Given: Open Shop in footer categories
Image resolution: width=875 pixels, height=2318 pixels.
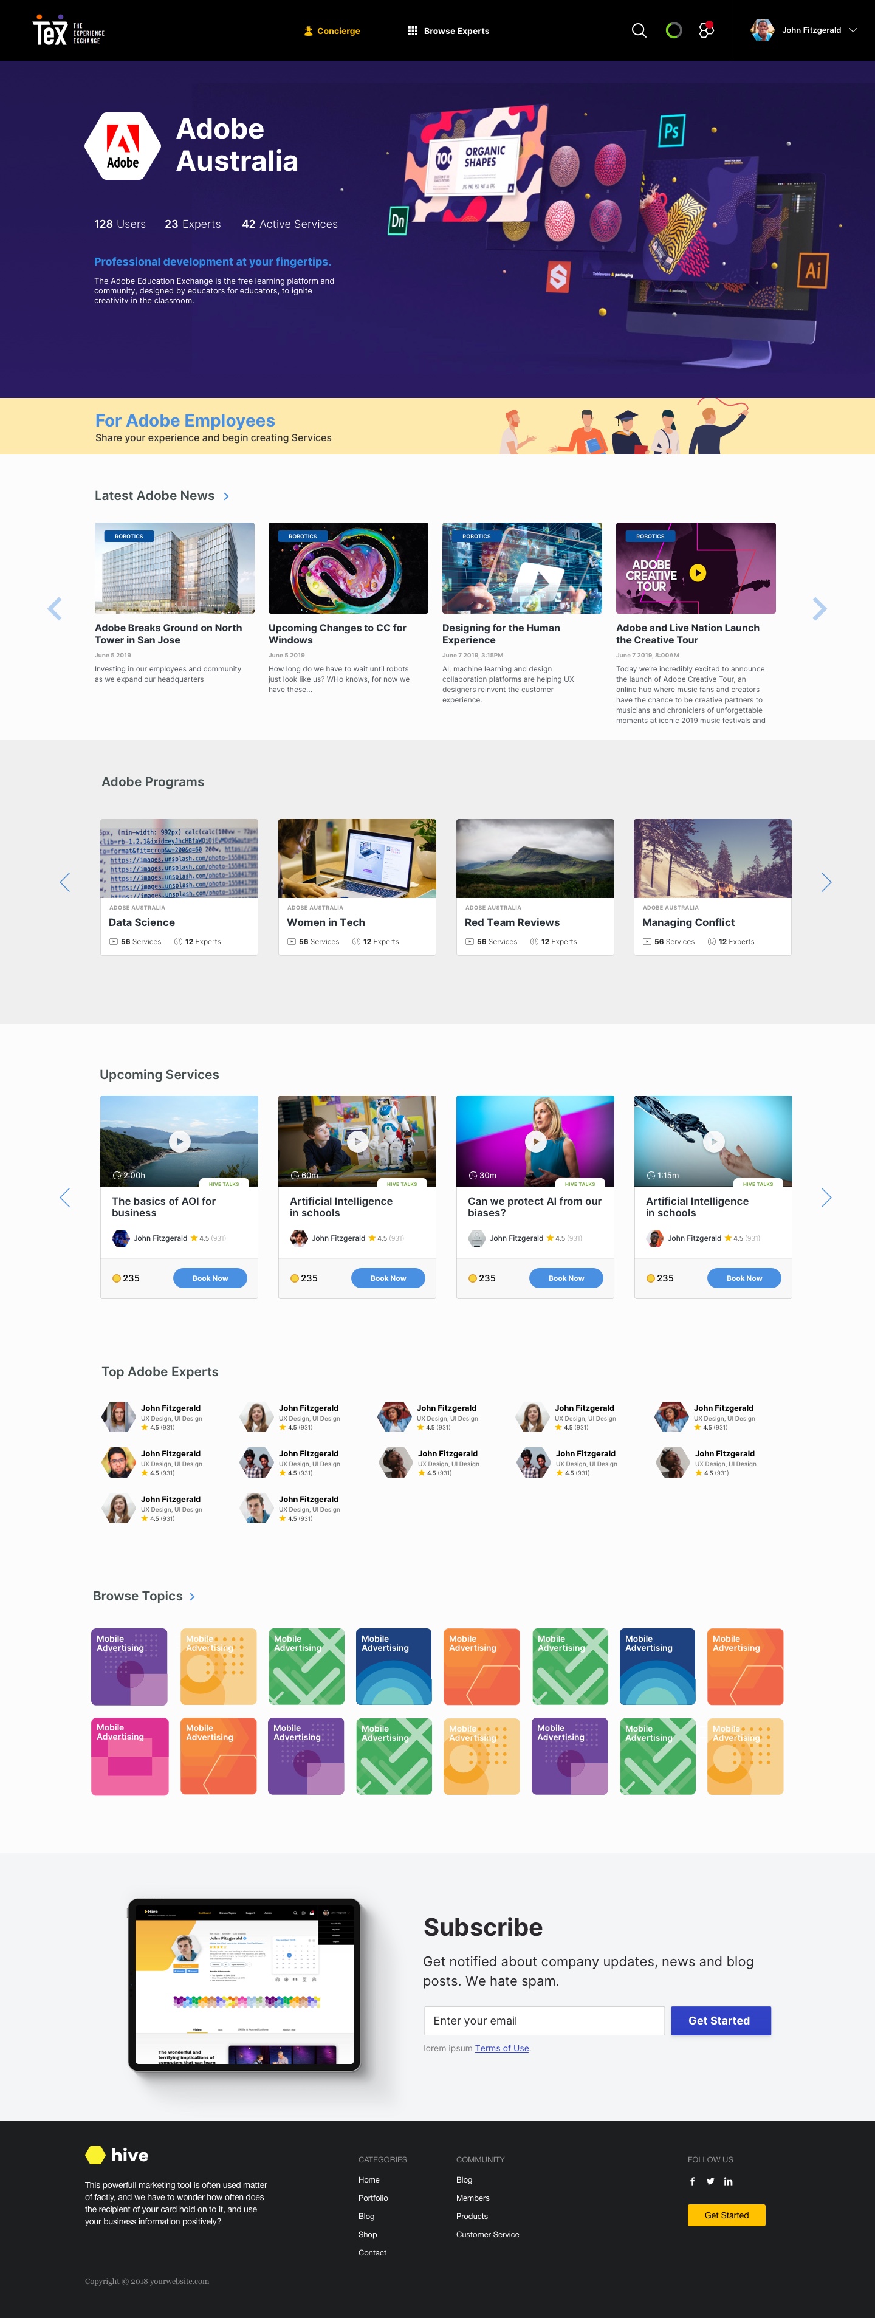Looking at the screenshot, I should [x=367, y=2234].
